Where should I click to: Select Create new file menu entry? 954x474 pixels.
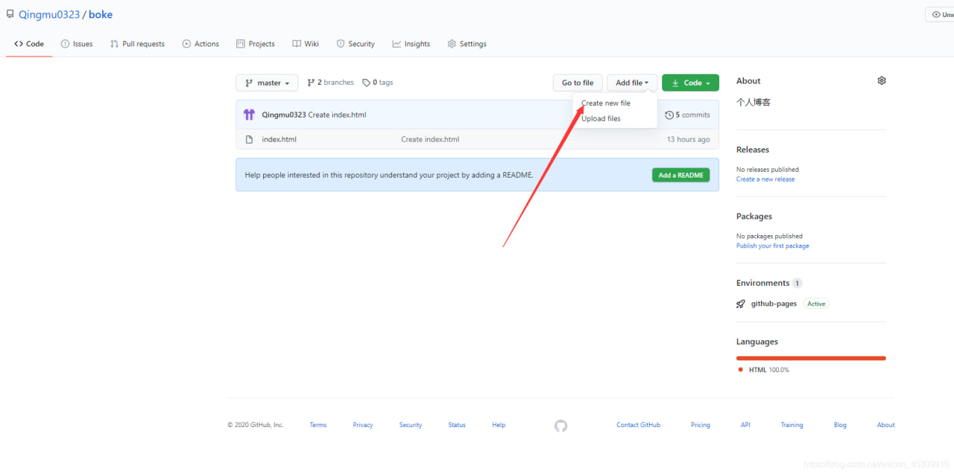[x=606, y=103]
